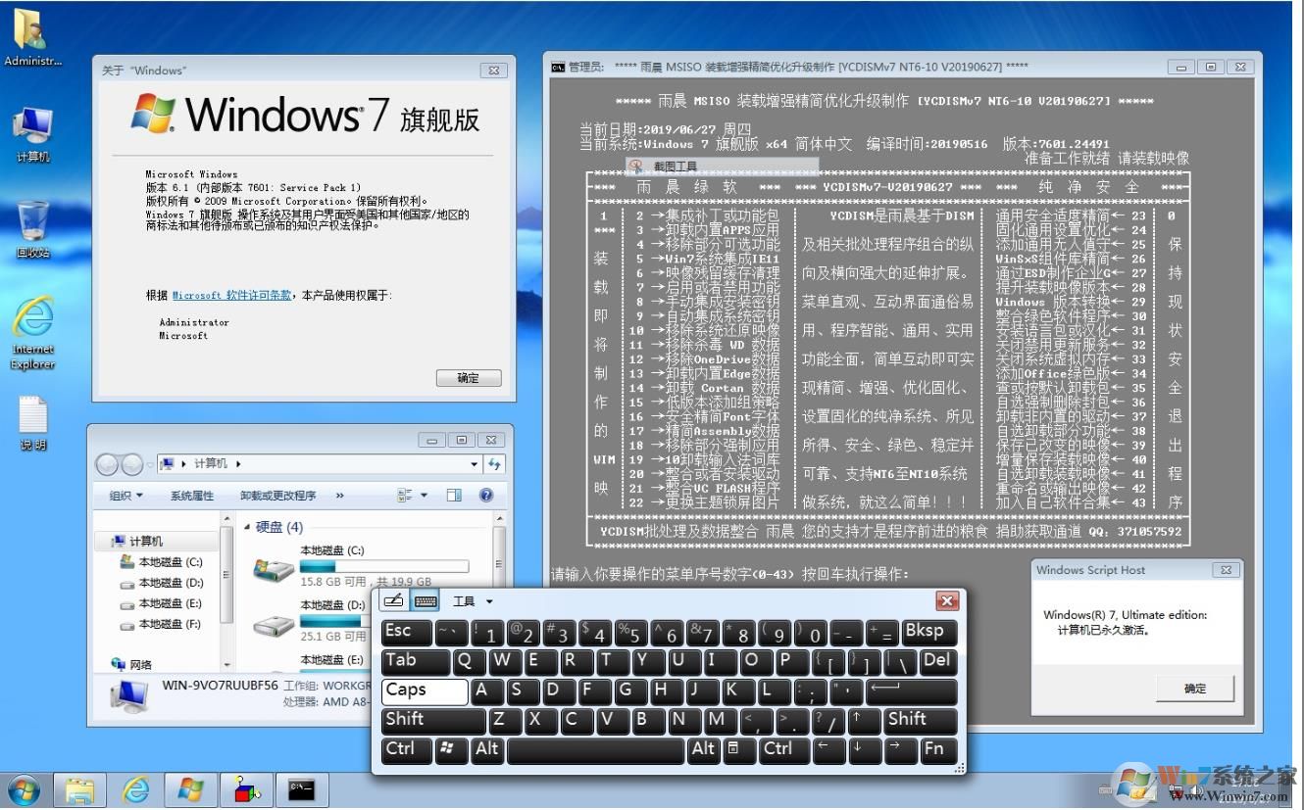Select 本地磁盘 (F:) in navigation tree
The width and height of the screenshot is (1304, 810).
(161, 624)
